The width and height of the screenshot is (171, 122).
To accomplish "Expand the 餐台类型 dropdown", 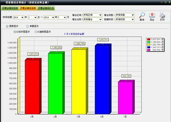I will pos(133,15).
